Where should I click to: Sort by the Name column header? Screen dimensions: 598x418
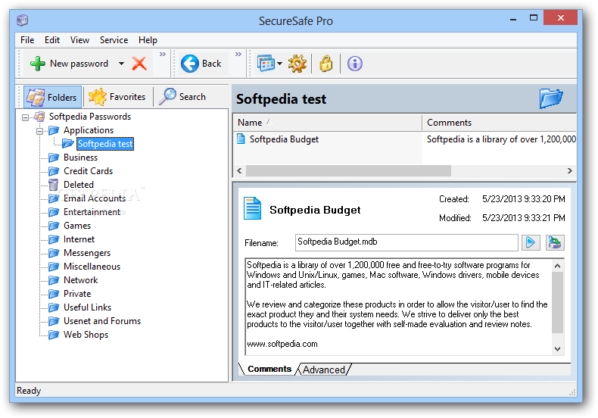tap(327, 123)
